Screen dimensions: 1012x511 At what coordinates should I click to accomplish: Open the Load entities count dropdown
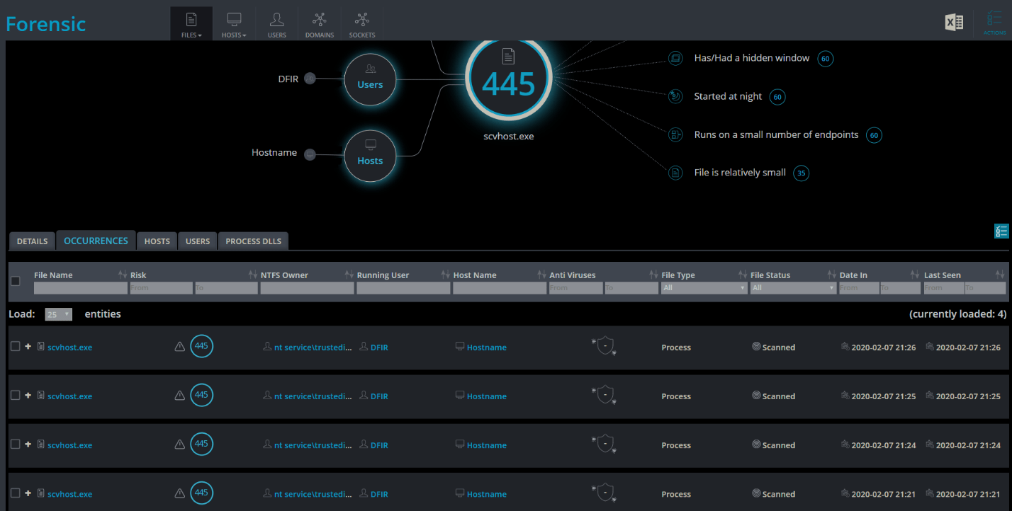58,314
